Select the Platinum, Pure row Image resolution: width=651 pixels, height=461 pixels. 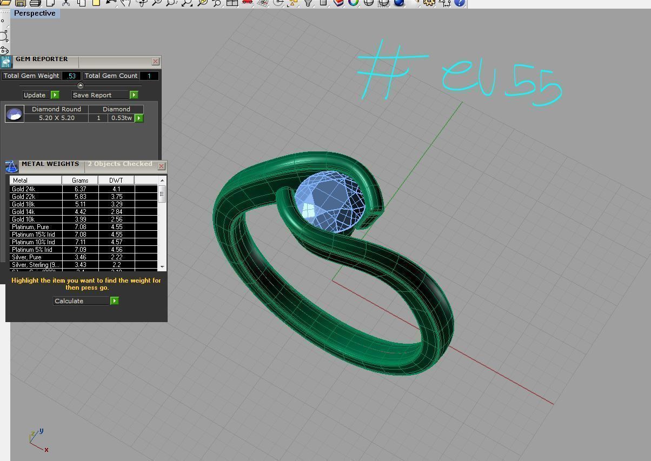pyautogui.click(x=83, y=227)
